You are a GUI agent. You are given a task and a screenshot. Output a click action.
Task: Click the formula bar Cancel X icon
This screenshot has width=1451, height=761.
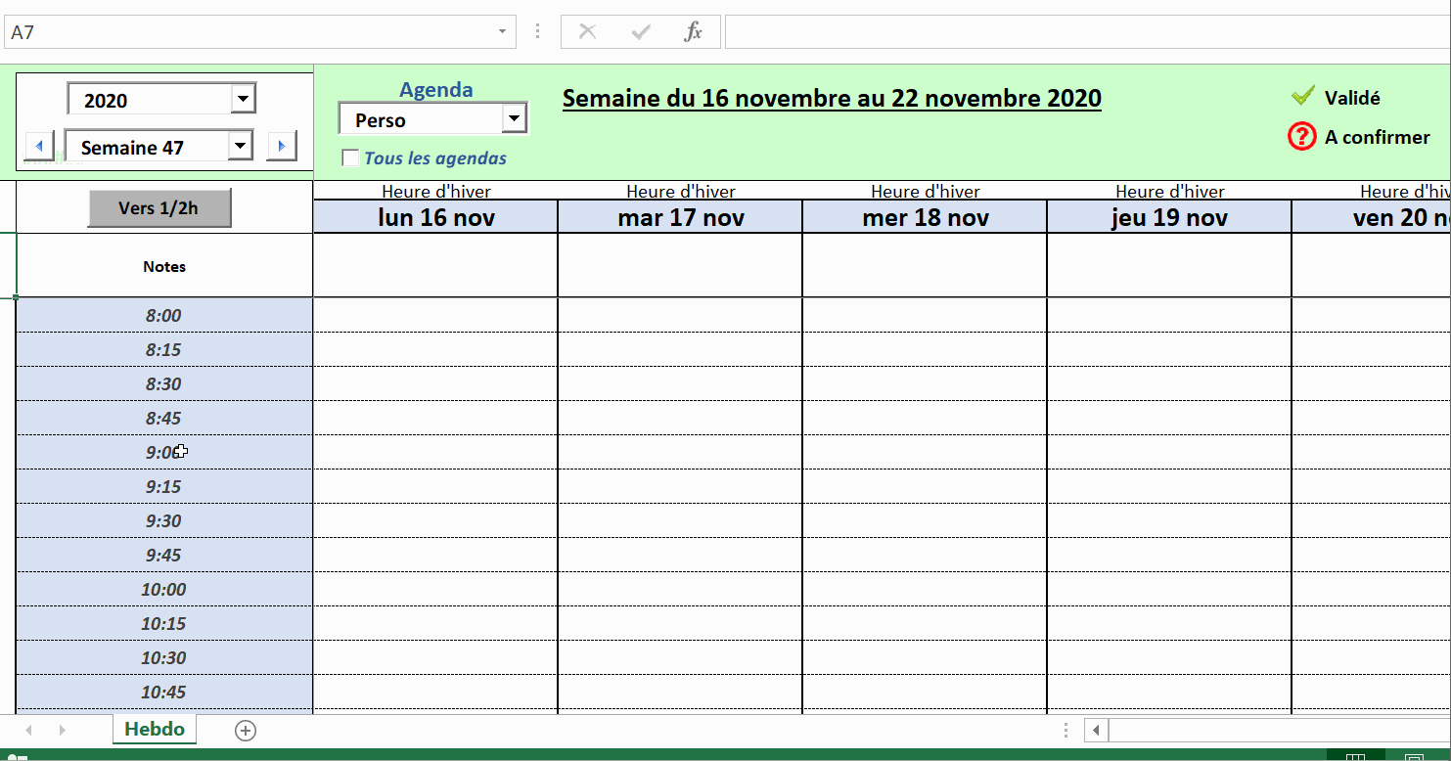click(x=587, y=31)
